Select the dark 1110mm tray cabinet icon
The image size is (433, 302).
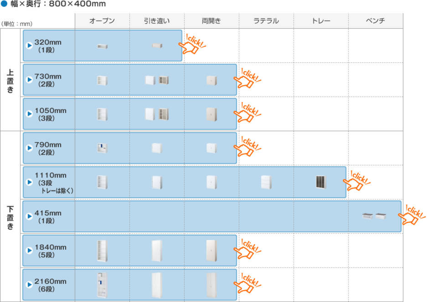tap(321, 182)
